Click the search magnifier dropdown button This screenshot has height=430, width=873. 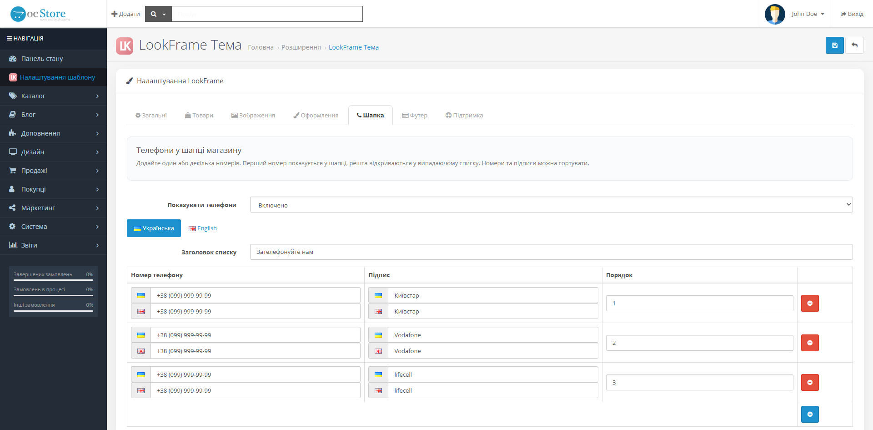(x=158, y=14)
